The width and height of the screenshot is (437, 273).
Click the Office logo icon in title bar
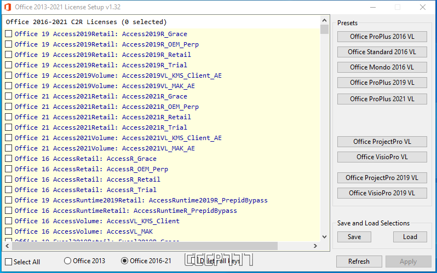[x=7, y=7]
